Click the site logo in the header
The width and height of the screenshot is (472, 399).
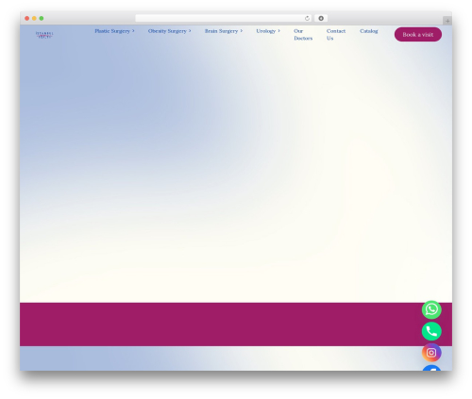coord(44,35)
